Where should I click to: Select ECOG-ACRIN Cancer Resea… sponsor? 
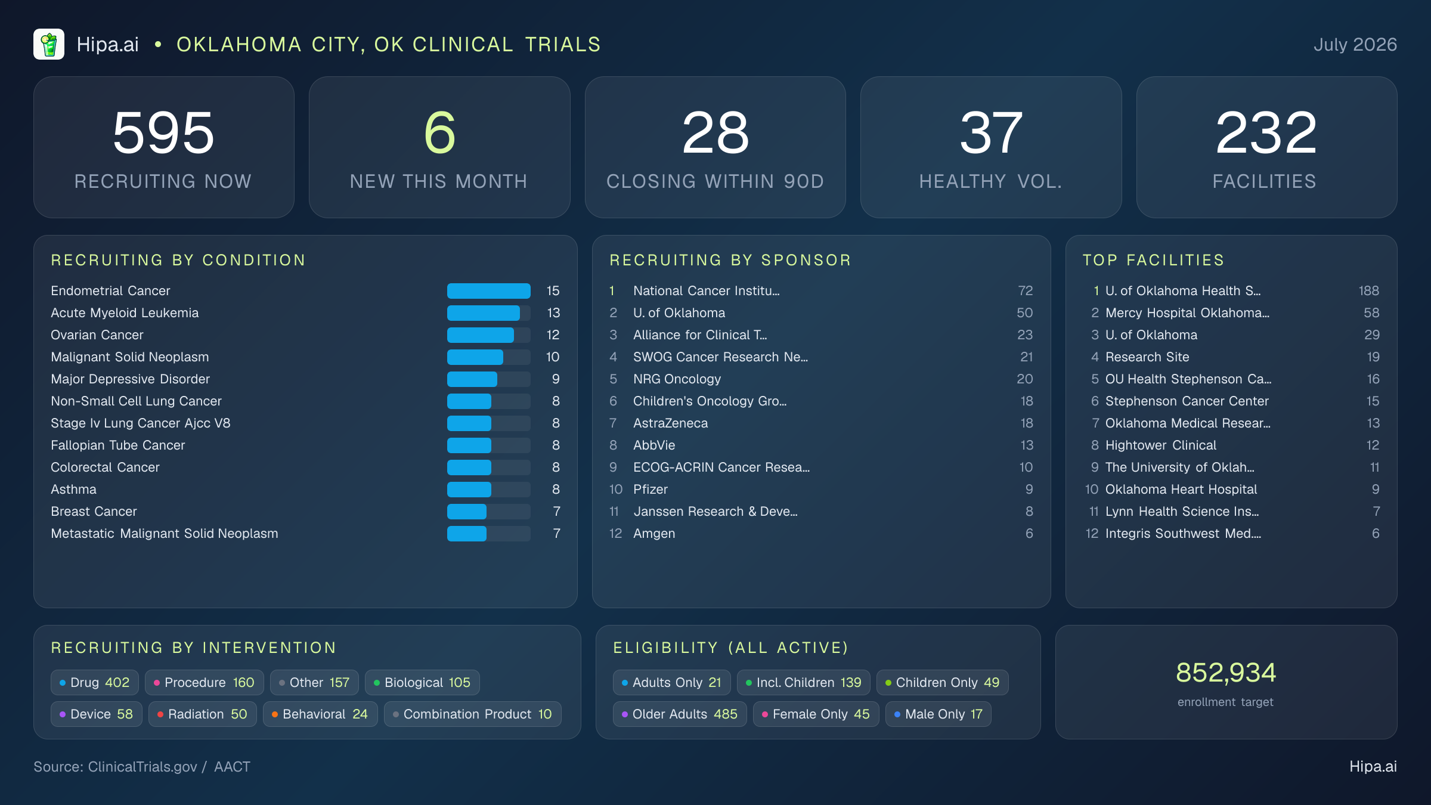tap(821, 467)
